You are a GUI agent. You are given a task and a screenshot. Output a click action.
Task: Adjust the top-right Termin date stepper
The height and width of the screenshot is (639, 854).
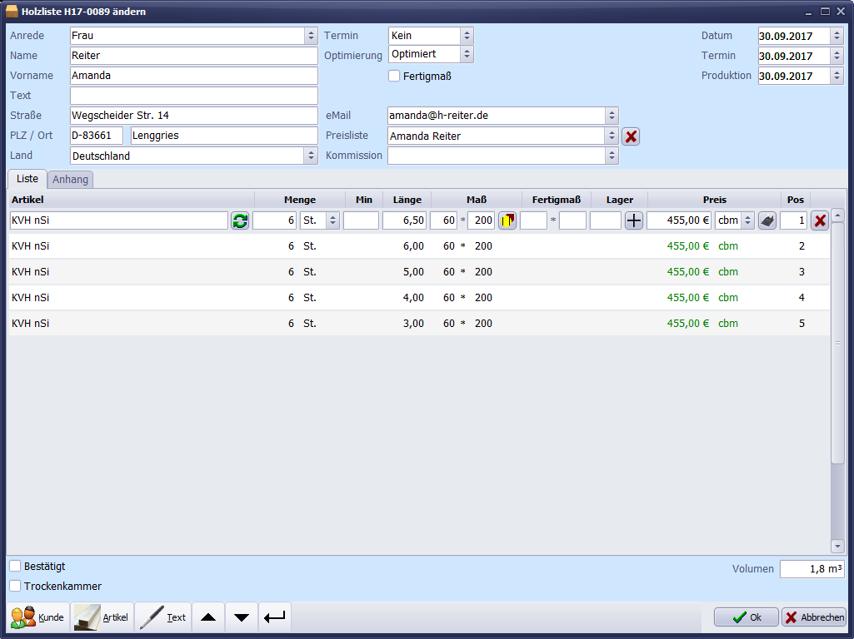pos(837,56)
